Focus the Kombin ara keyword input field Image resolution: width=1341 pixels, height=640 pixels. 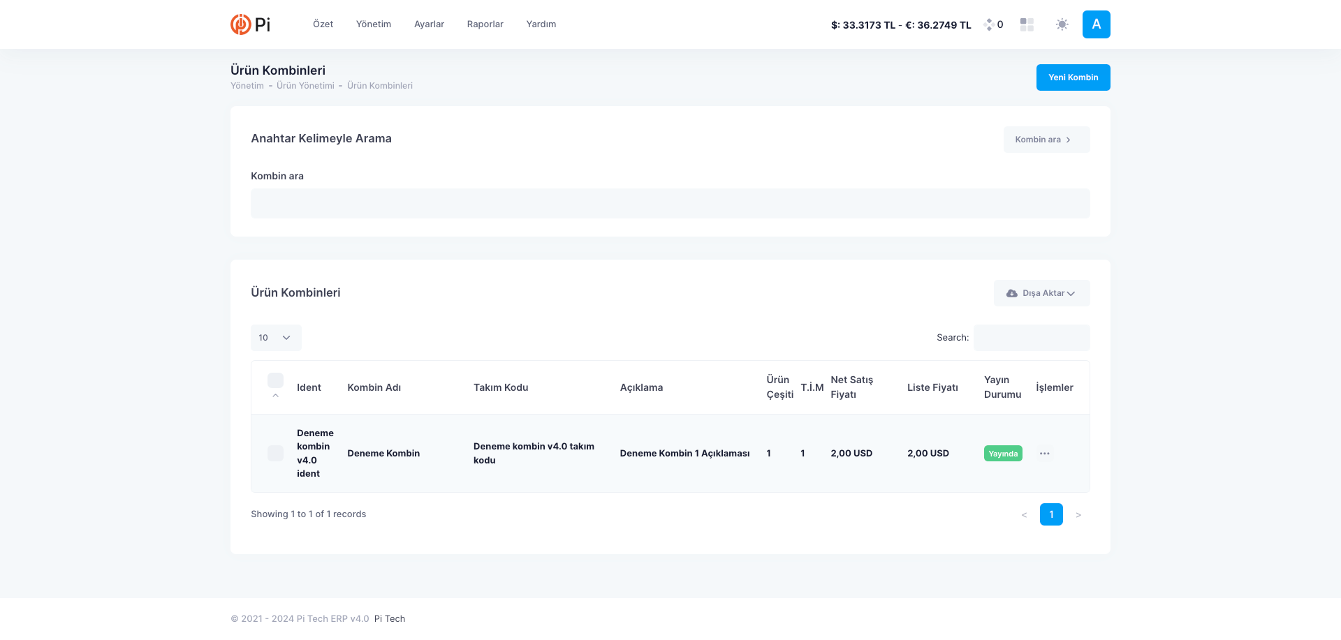click(x=670, y=204)
